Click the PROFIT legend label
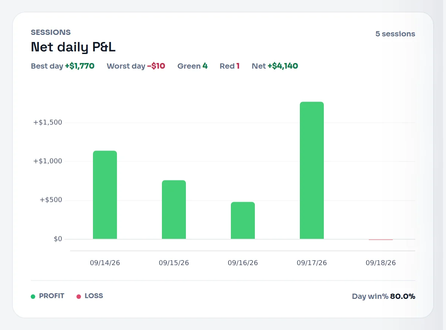This screenshot has width=446, height=330. 51,296
